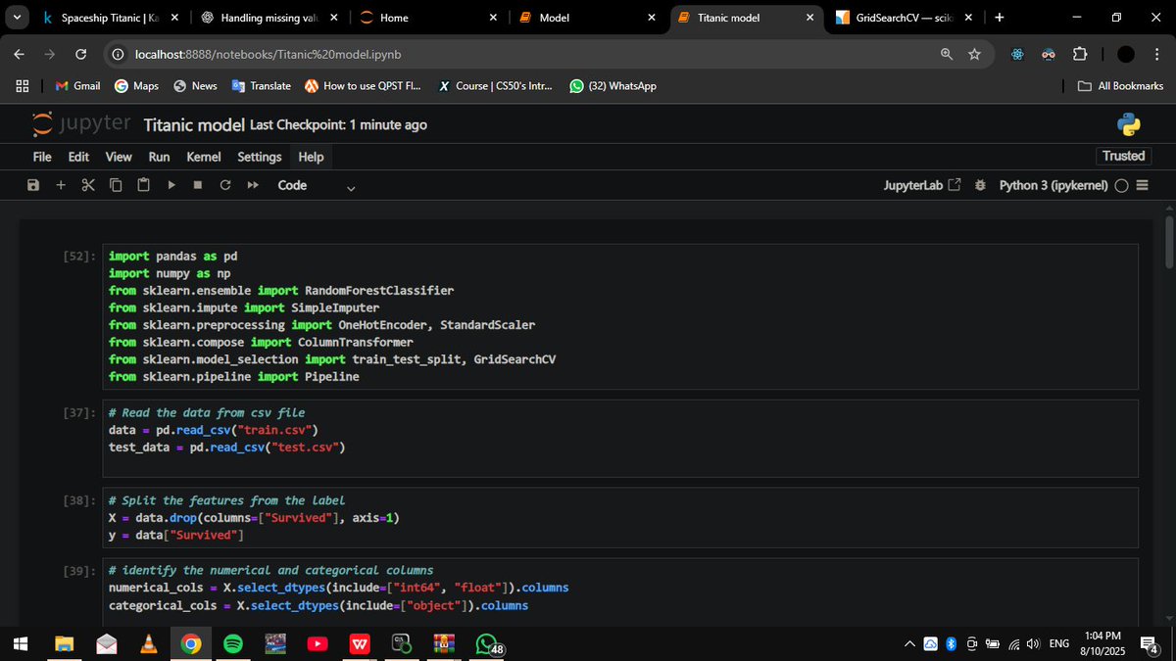This screenshot has width=1176, height=661.
Task: Open the Maps bookmark
Action: pyautogui.click(x=136, y=86)
